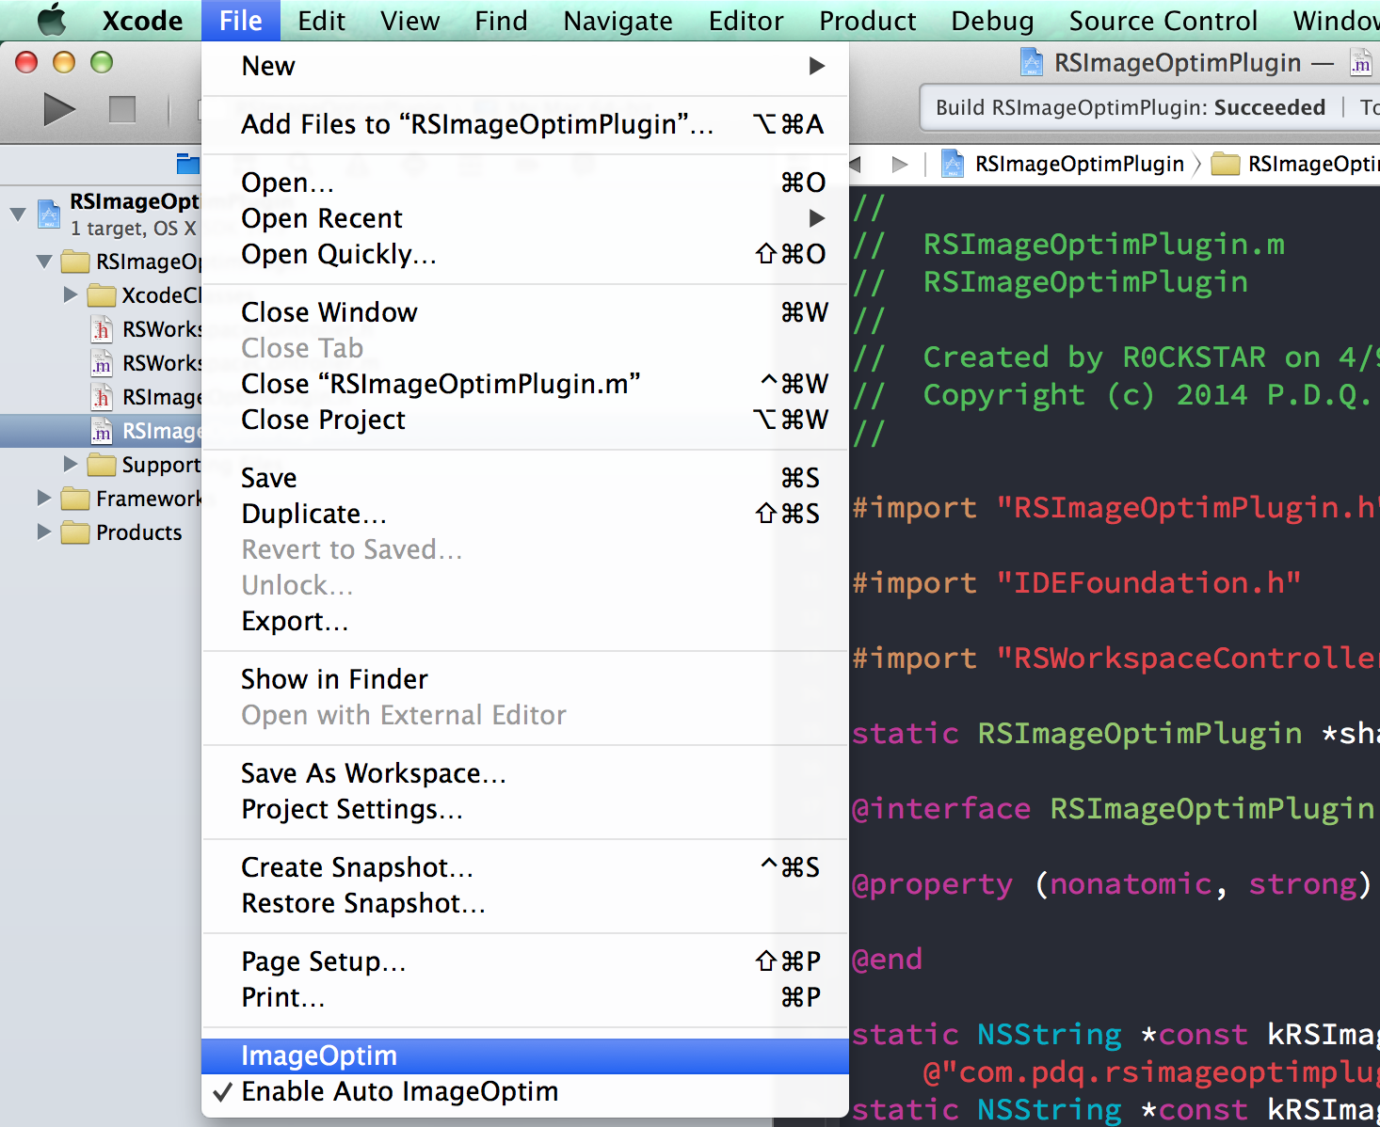Open Project Settings…
The width and height of the screenshot is (1380, 1127).
tap(525, 809)
